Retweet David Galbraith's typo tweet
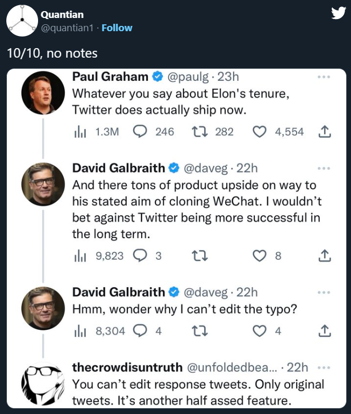351x414 pixels. [x=199, y=331]
